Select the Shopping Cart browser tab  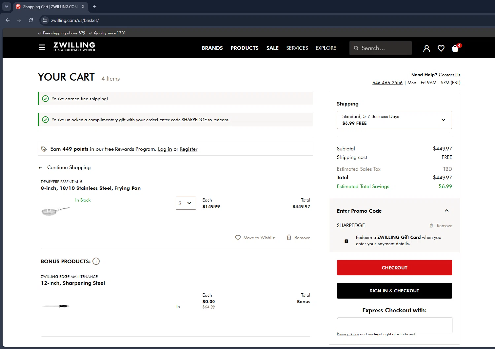50,7
